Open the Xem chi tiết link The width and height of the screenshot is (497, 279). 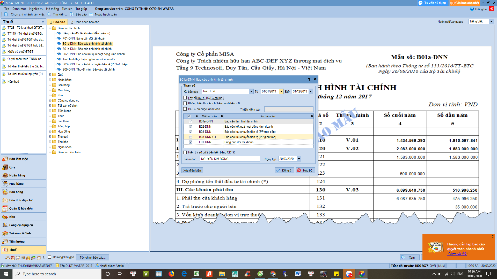[457, 254]
